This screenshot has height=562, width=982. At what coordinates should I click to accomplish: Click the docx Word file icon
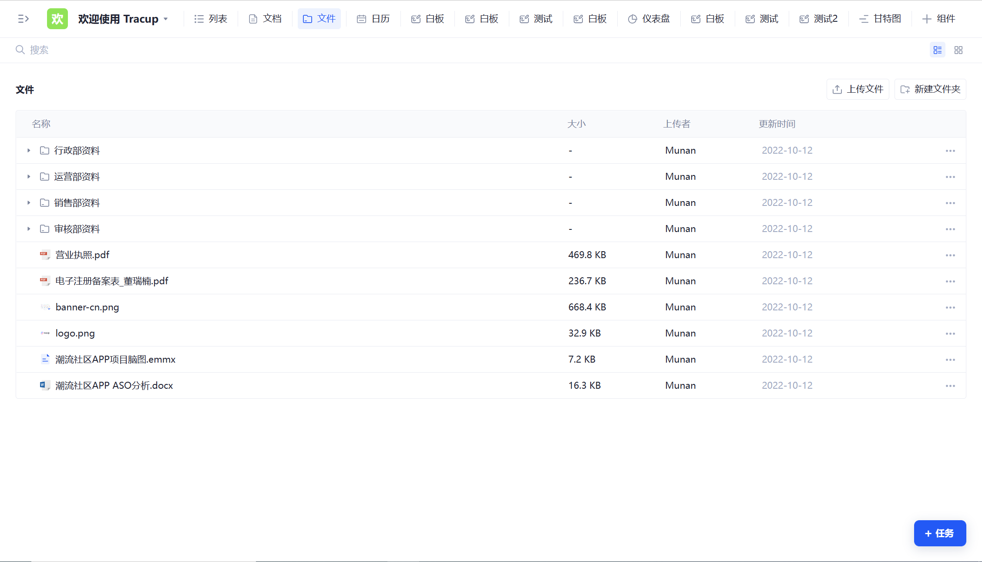pyautogui.click(x=44, y=385)
